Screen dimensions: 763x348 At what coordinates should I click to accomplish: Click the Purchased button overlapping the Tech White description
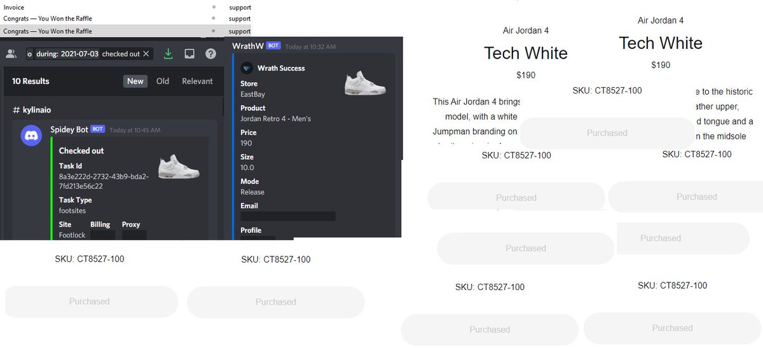[607, 133]
